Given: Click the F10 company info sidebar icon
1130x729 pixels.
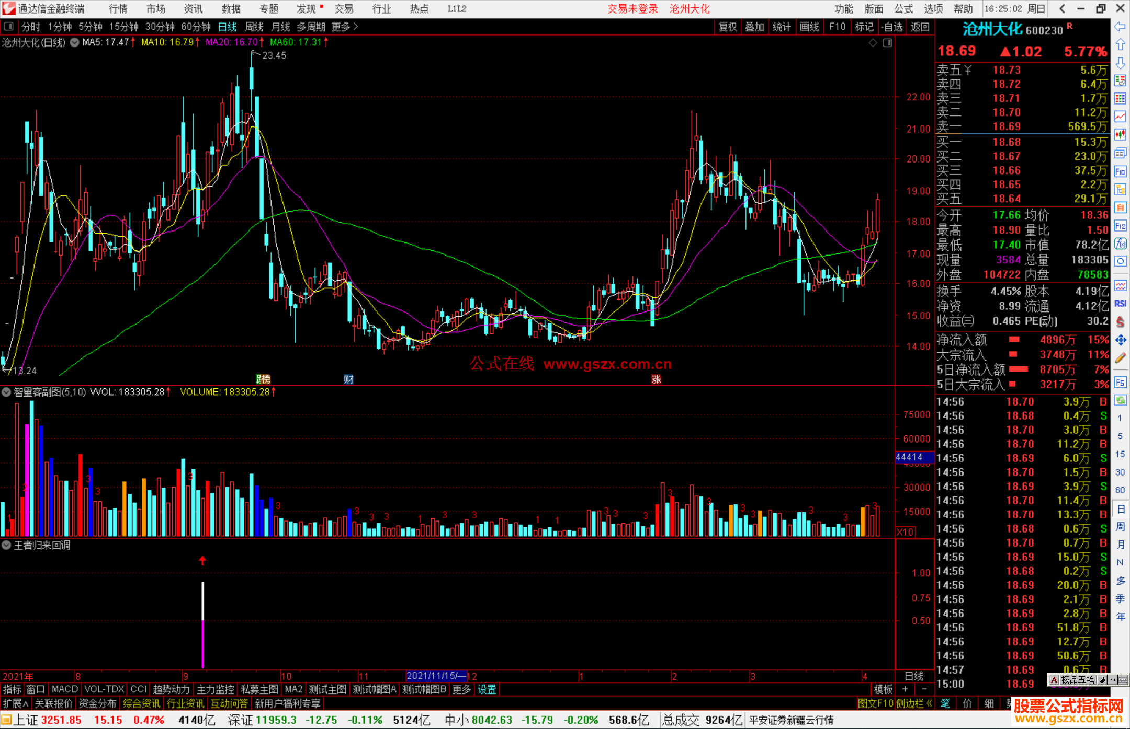Looking at the screenshot, I should coord(1120,171).
